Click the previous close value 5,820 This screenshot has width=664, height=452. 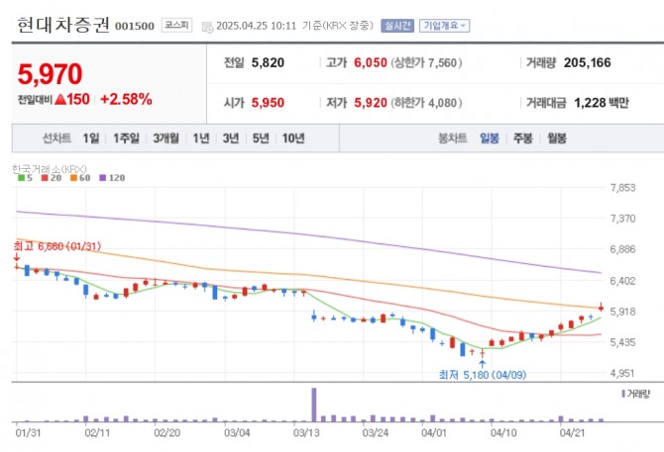pyautogui.click(x=268, y=63)
